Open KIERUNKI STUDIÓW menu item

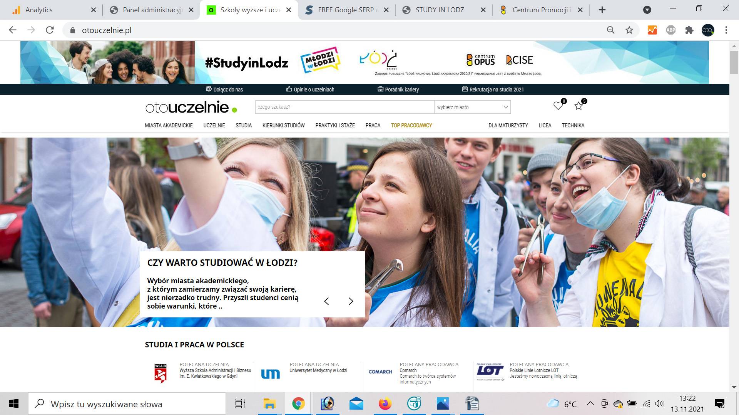tap(283, 125)
